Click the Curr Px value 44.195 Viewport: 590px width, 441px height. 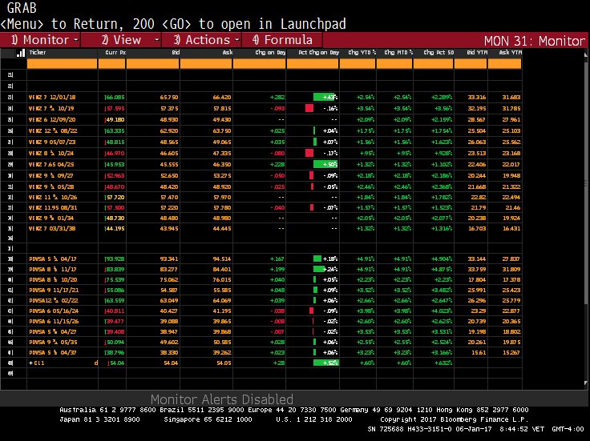pyautogui.click(x=115, y=228)
